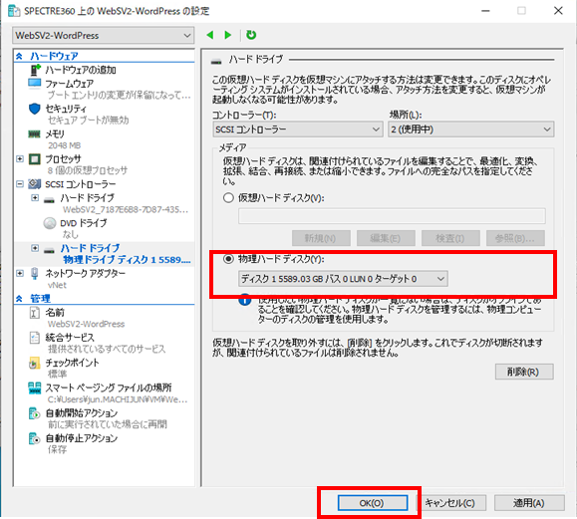Click the green refresh icon
The height and width of the screenshot is (519, 577).
click(x=251, y=35)
